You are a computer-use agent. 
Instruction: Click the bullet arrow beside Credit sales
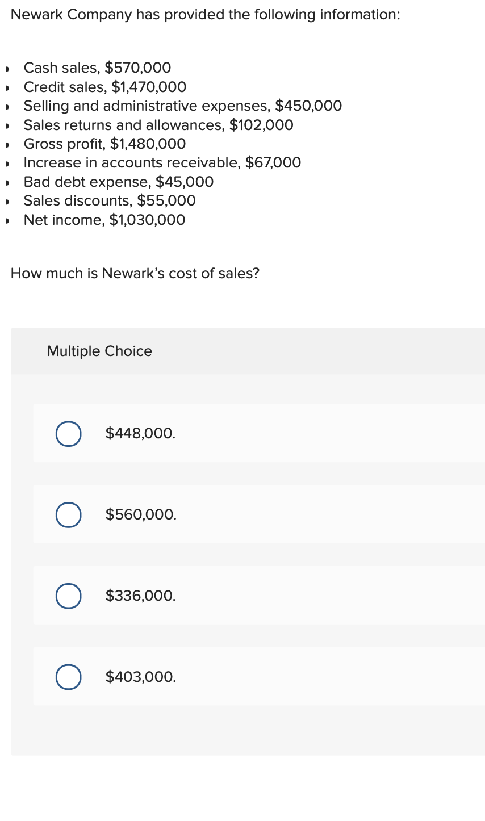coord(7,87)
